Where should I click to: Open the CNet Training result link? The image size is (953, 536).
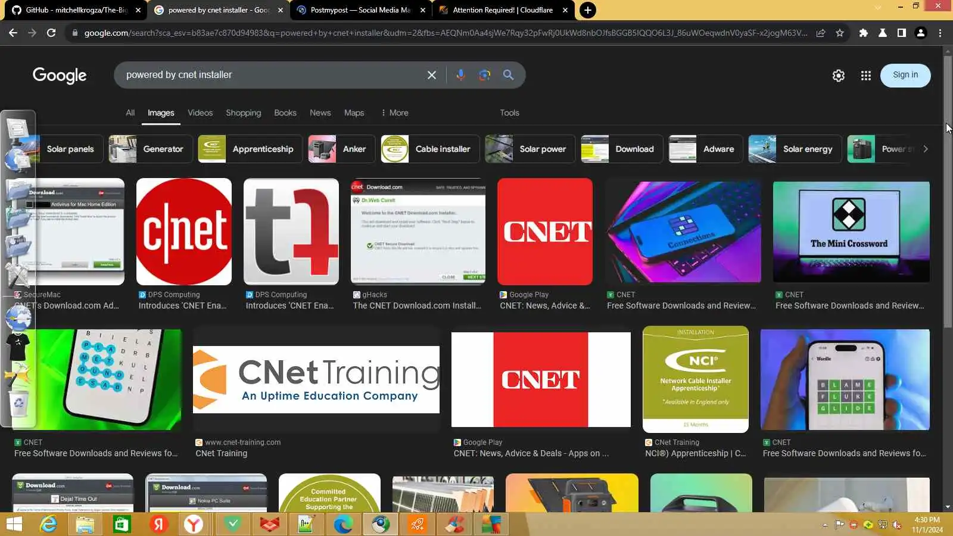coord(221,453)
